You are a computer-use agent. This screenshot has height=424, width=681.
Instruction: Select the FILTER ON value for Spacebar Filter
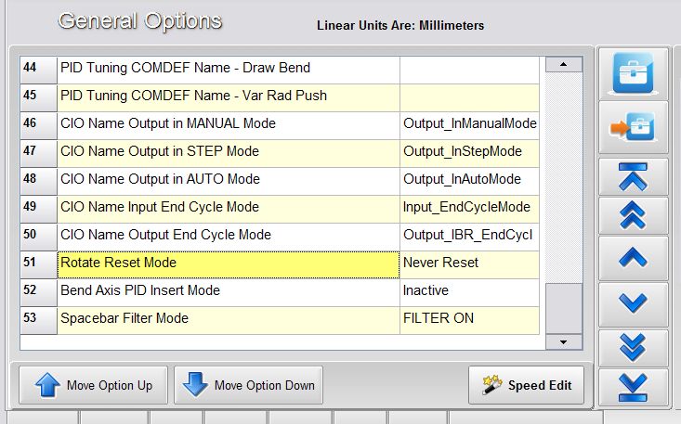[x=469, y=319]
